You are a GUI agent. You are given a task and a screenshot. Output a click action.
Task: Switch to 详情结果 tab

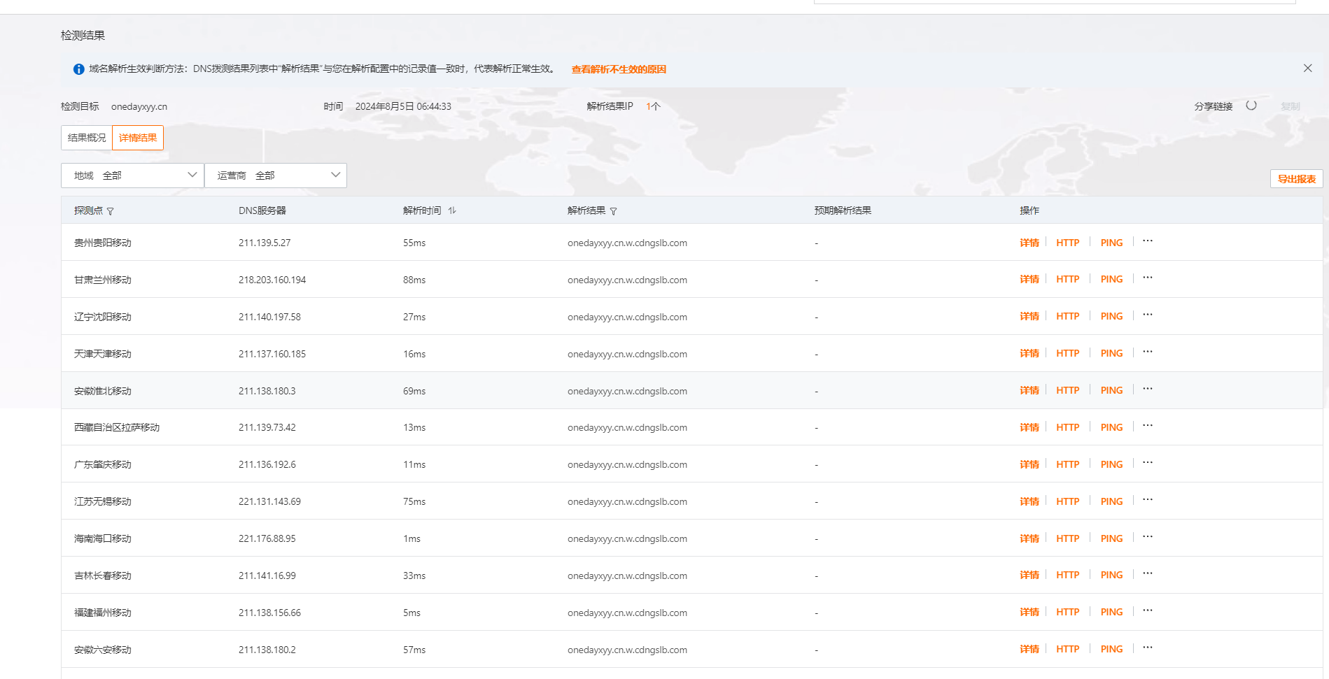click(138, 138)
